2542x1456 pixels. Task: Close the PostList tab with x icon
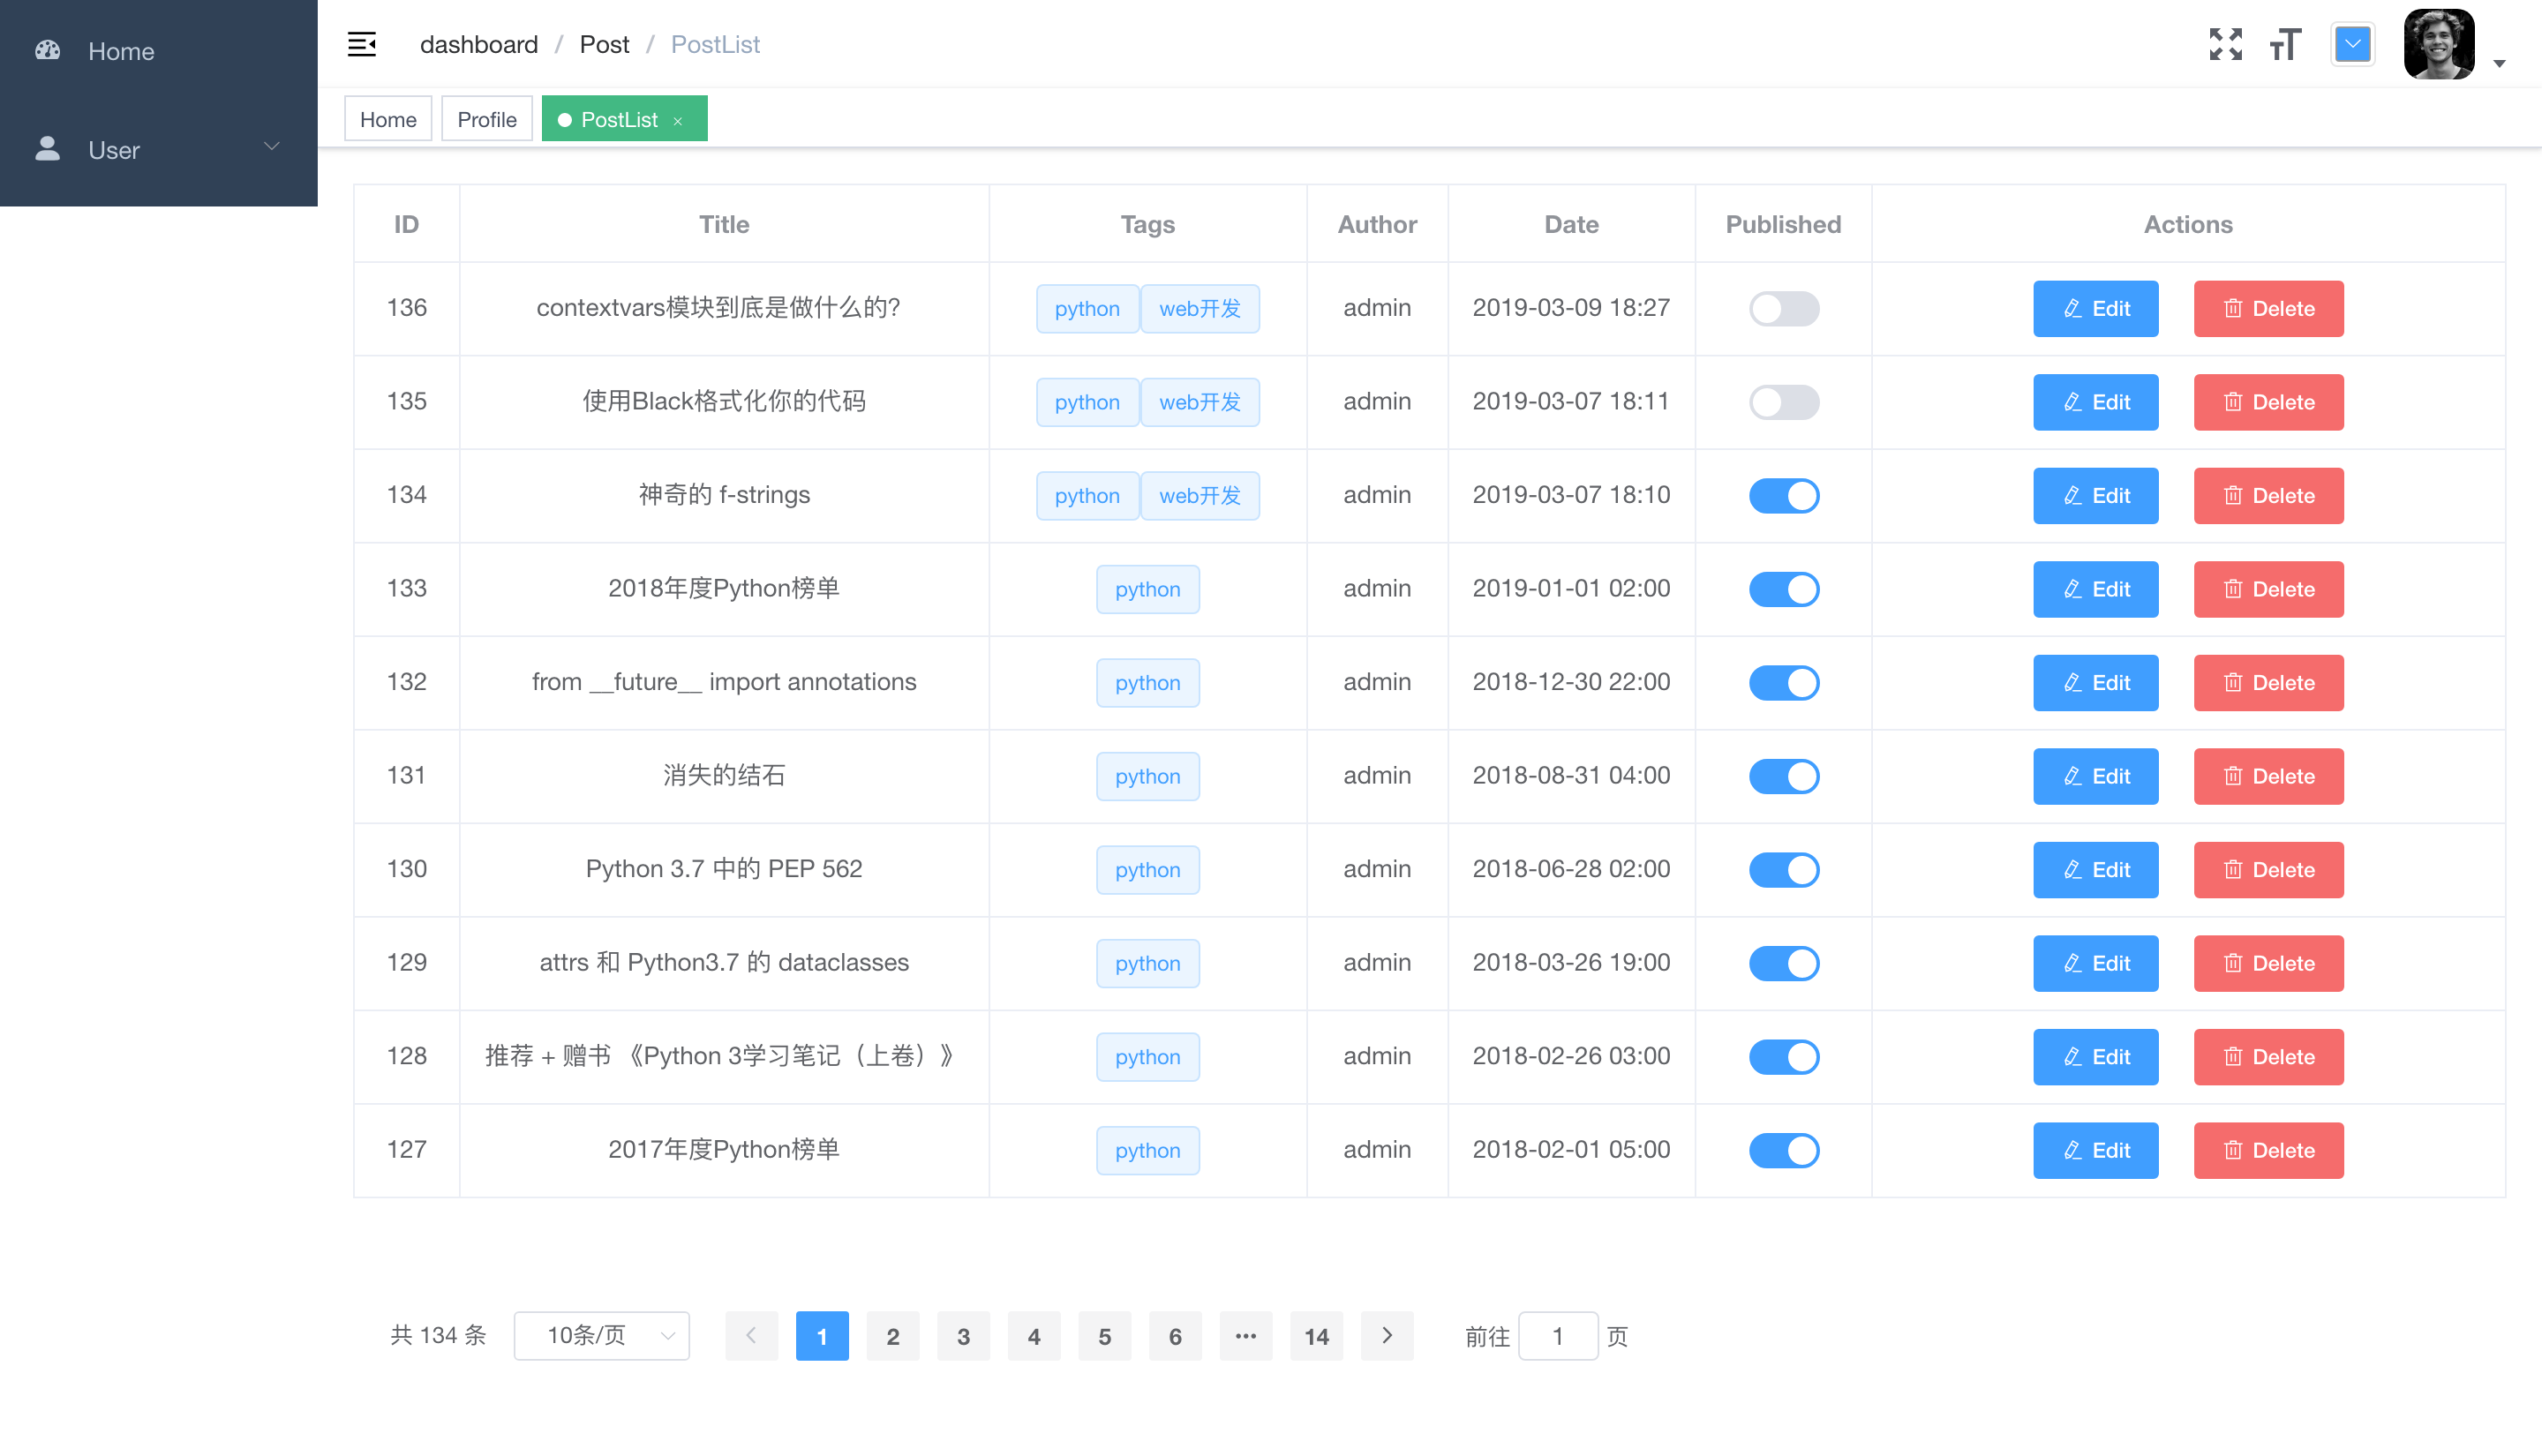(678, 121)
